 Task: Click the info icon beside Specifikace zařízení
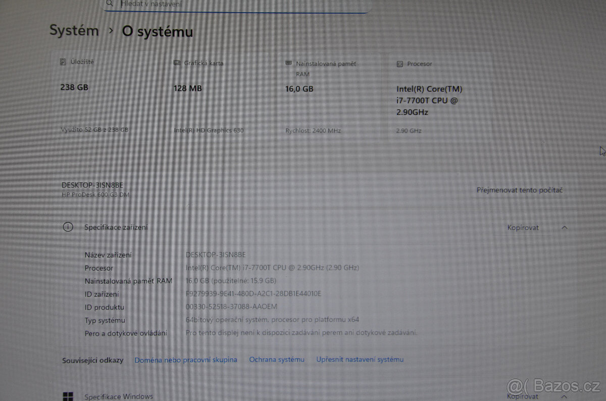point(68,227)
